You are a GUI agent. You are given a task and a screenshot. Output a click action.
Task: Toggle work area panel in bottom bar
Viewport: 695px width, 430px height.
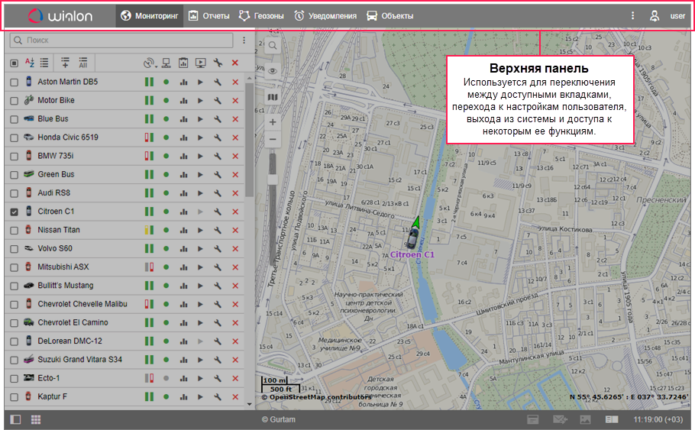click(x=15, y=419)
